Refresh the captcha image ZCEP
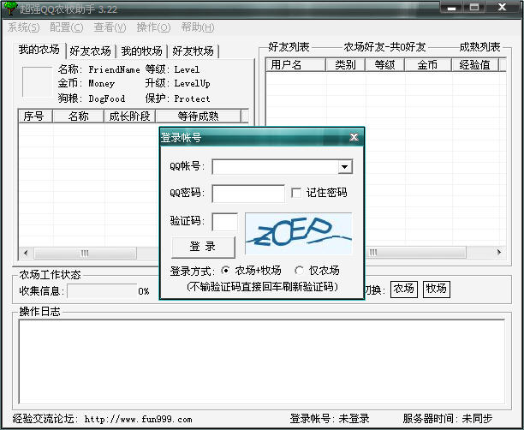Screen dimensions: 524x430 pos(299,233)
